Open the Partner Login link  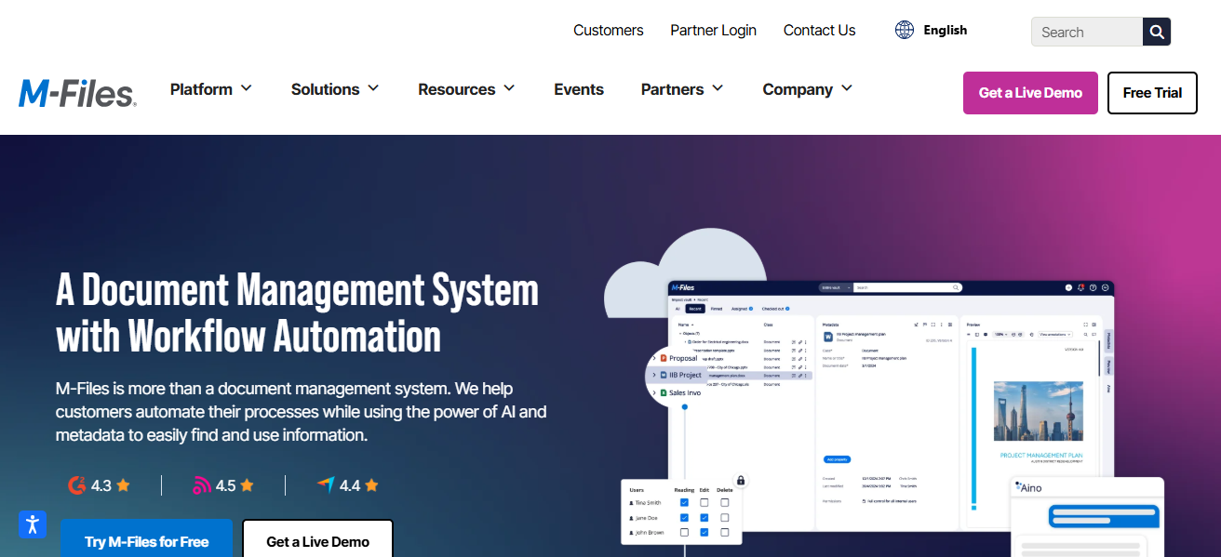pyautogui.click(x=714, y=31)
